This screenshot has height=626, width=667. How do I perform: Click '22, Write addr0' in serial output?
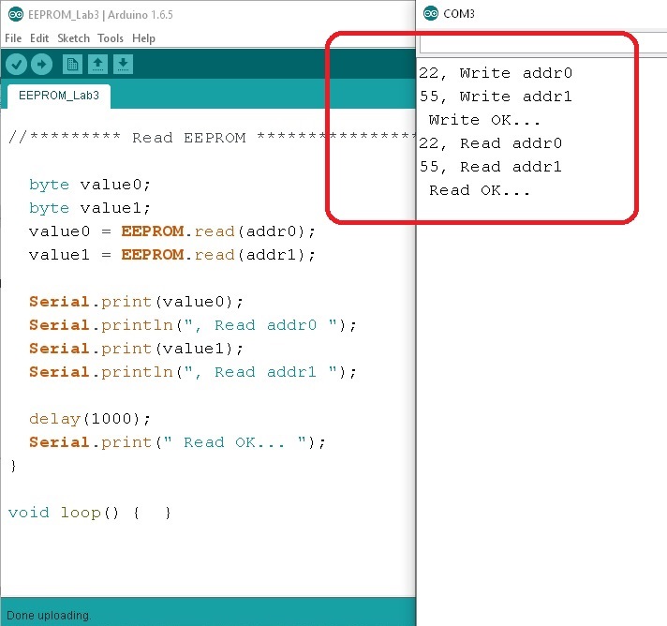(496, 73)
